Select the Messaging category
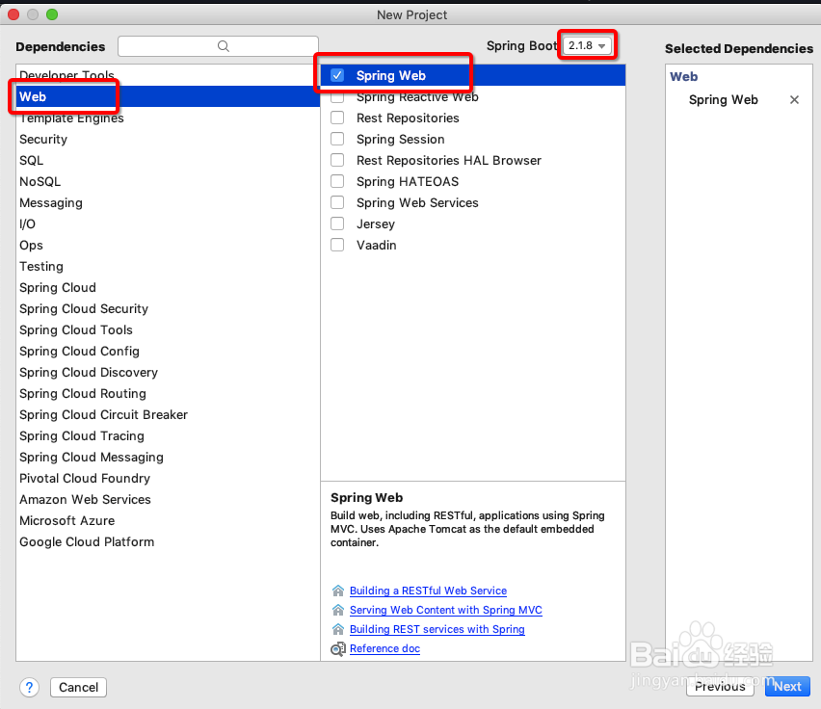821x709 pixels. click(168, 202)
